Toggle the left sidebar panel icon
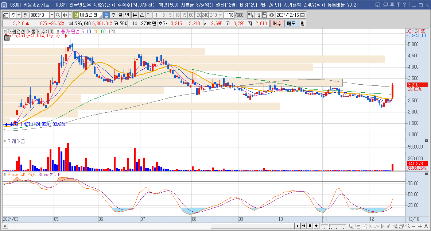Viewport: 431px width, 231px height. pyautogui.click(x=6, y=15)
